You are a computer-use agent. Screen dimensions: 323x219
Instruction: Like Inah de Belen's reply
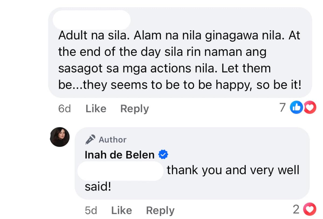pos(121,210)
